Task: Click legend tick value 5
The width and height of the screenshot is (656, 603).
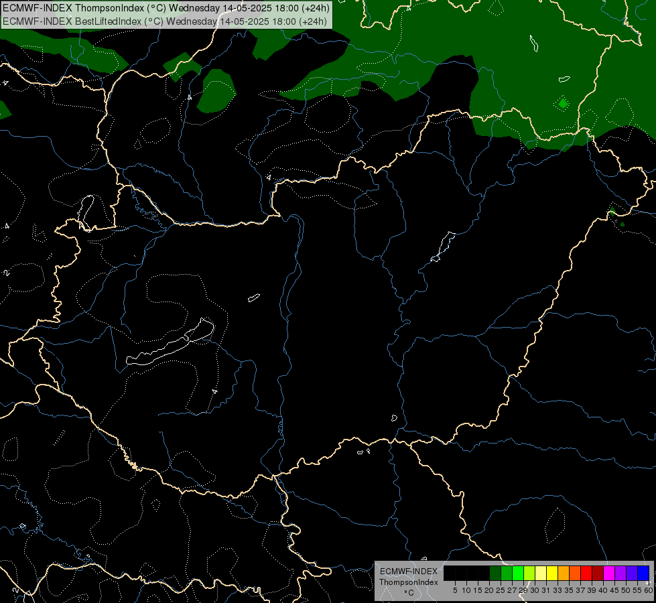Action: click(455, 590)
